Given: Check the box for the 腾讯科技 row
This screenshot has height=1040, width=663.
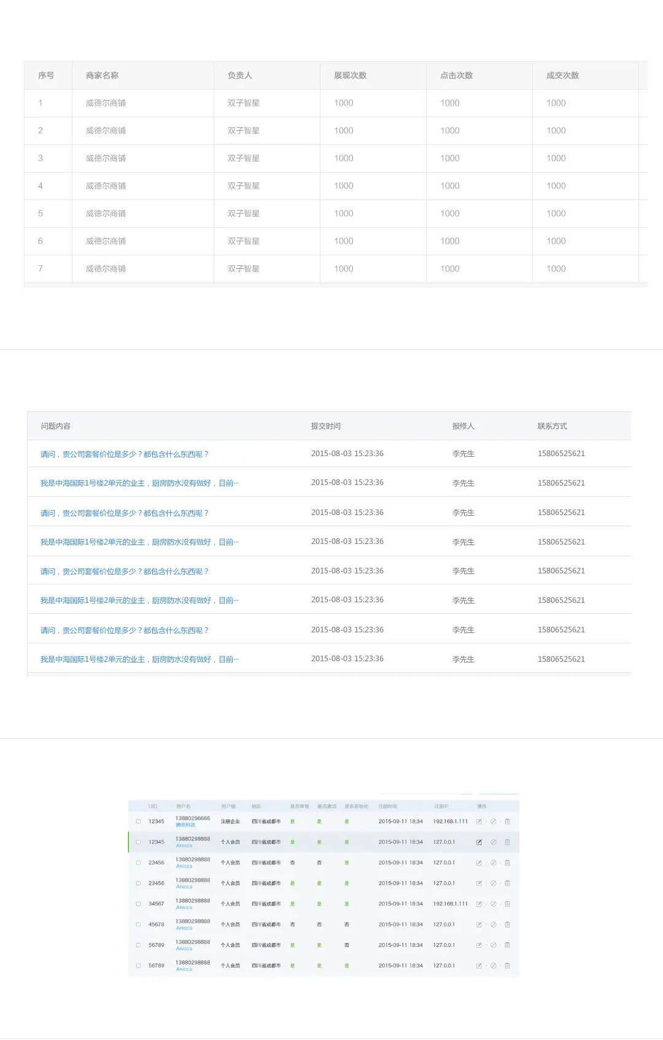Looking at the screenshot, I should click(138, 821).
